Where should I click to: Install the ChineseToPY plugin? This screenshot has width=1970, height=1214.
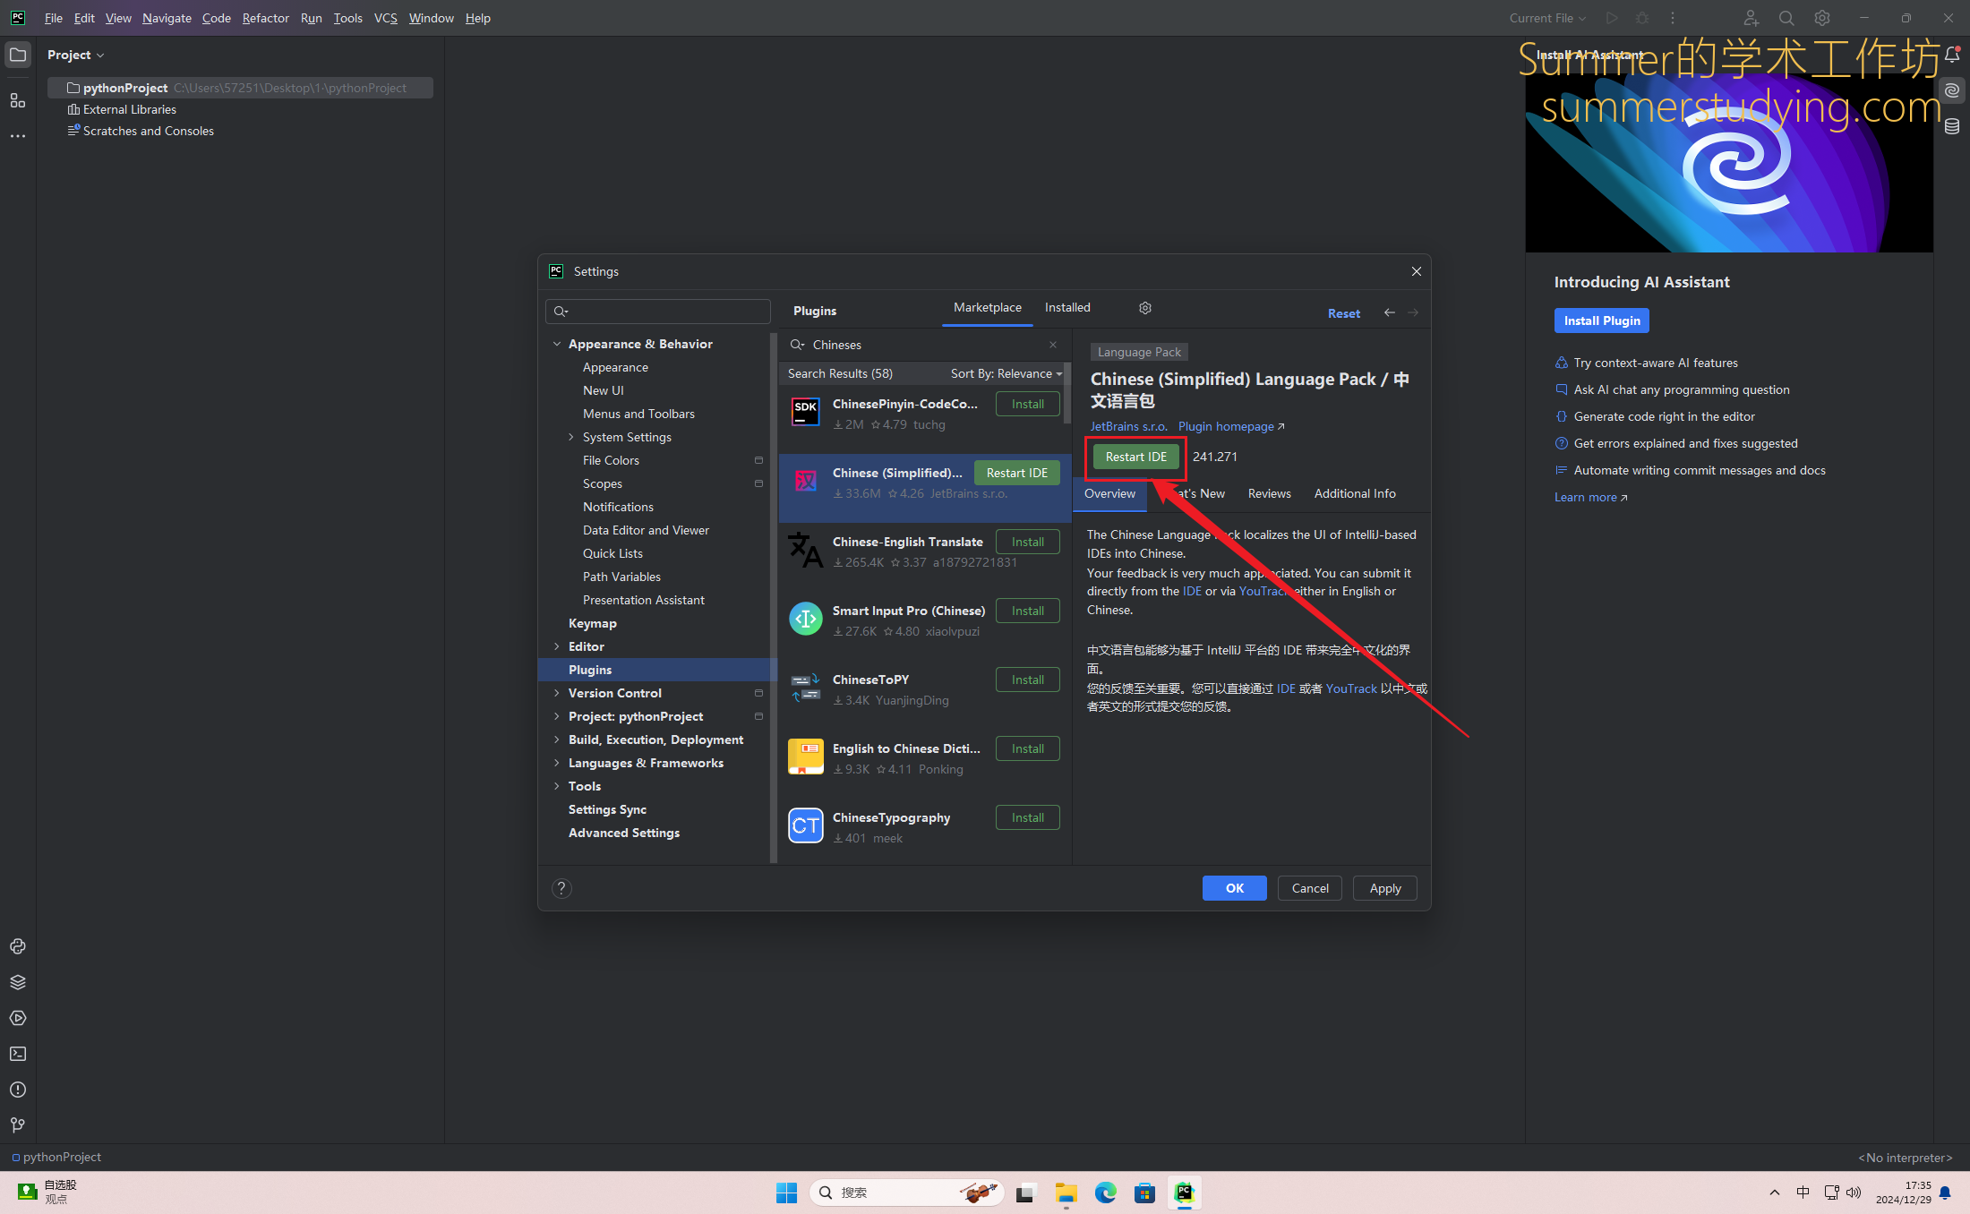[1028, 680]
